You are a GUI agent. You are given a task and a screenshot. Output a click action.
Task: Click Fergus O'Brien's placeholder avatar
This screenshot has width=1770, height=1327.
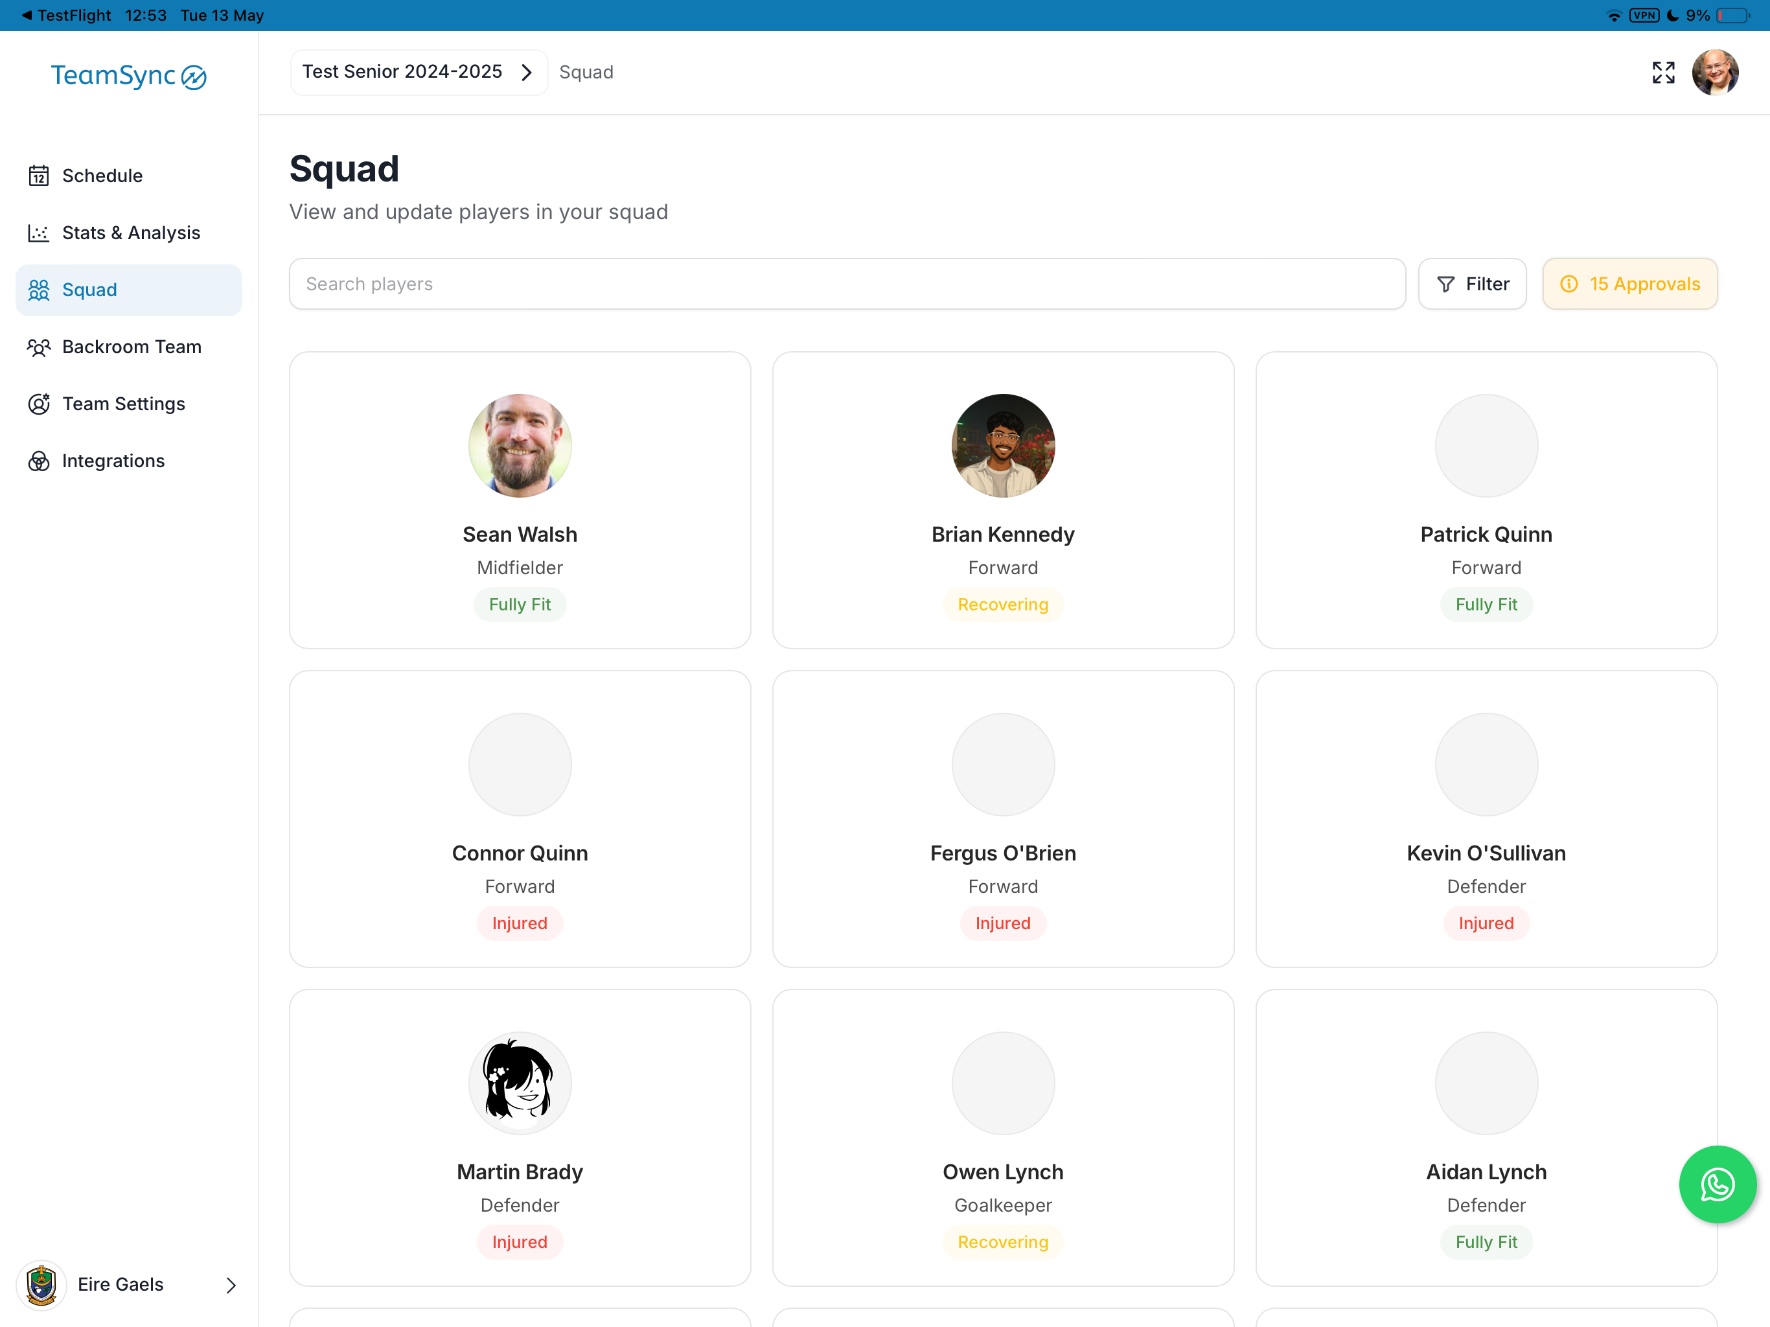1004,765
